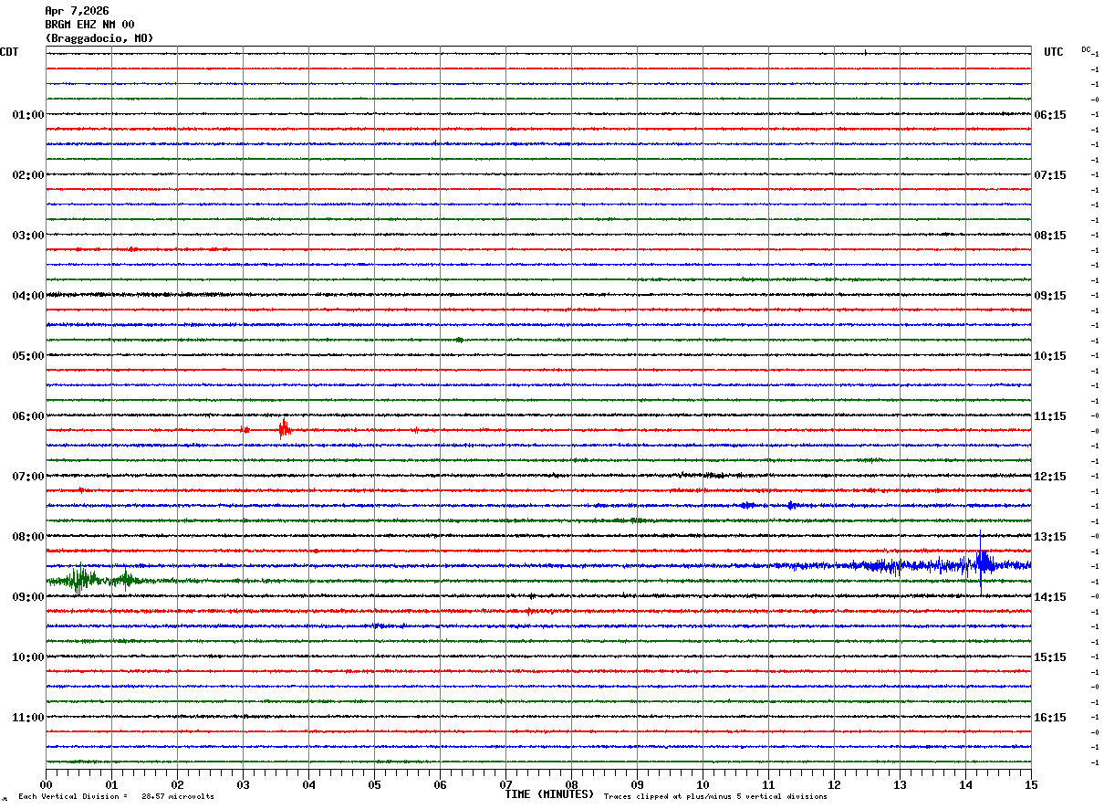1104x809 pixels.
Task: Click the green seismic event after 08:00 CDT
Action: [82, 580]
